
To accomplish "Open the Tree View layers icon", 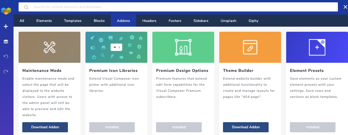I will (6, 42).
